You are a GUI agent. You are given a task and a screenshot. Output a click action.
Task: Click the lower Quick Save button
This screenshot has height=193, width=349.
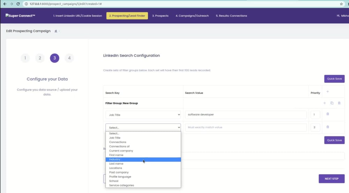click(x=334, y=140)
